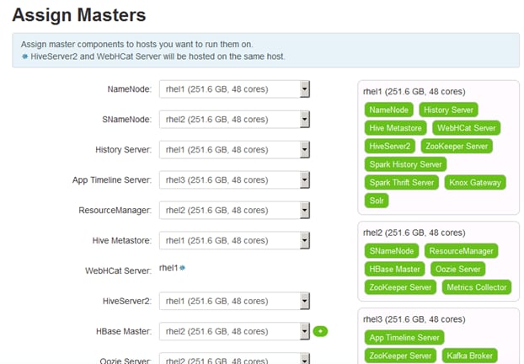
Task: Open the ResourceManager host dropdown
Action: [x=234, y=211]
